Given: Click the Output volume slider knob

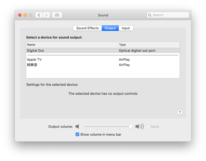Looking at the screenshot, I should coord(130,127).
